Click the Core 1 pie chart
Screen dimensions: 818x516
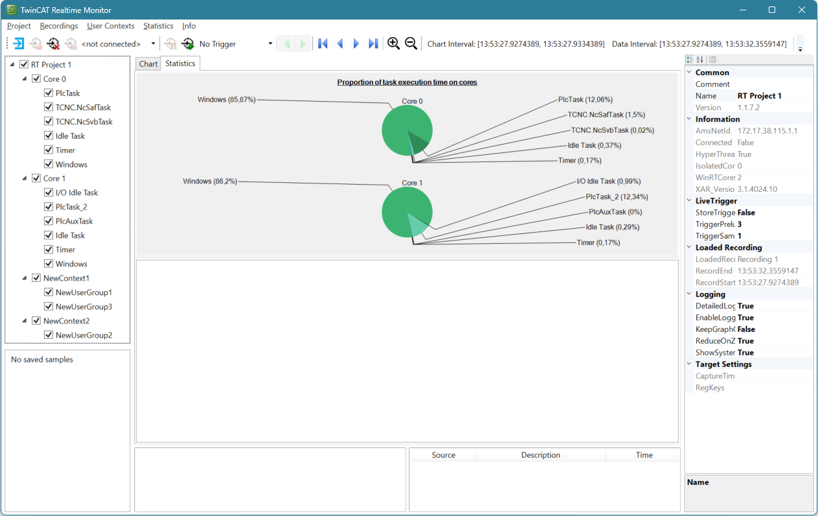pyautogui.click(x=407, y=212)
